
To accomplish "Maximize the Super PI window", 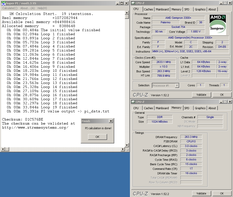I will click(122, 3).
